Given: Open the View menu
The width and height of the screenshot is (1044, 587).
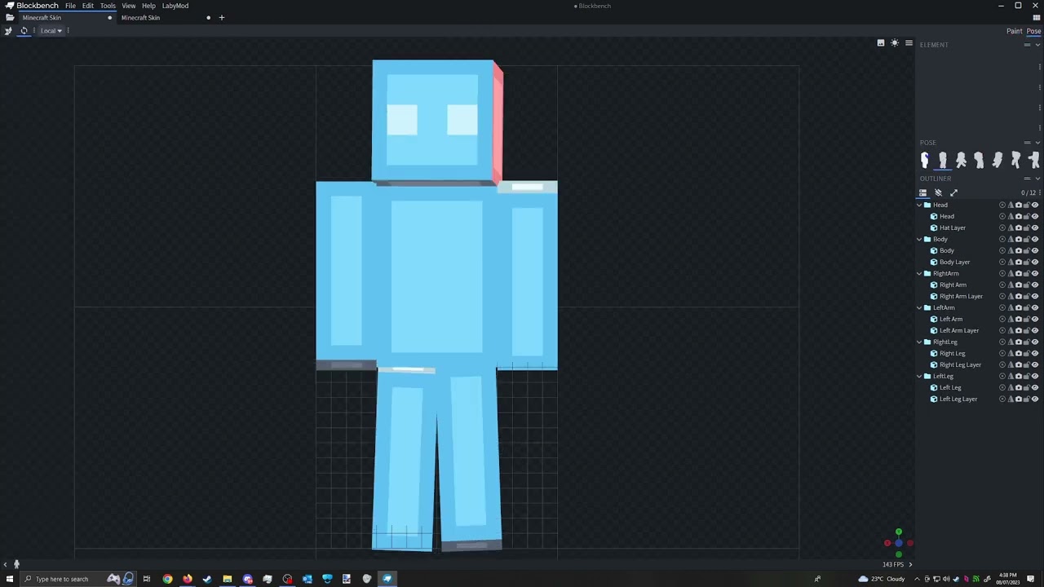Looking at the screenshot, I should pyautogui.click(x=129, y=6).
